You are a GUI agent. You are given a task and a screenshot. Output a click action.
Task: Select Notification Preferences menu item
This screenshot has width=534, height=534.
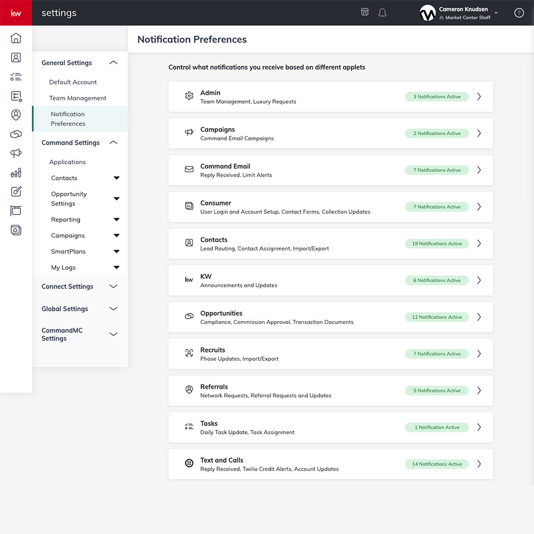(80, 119)
